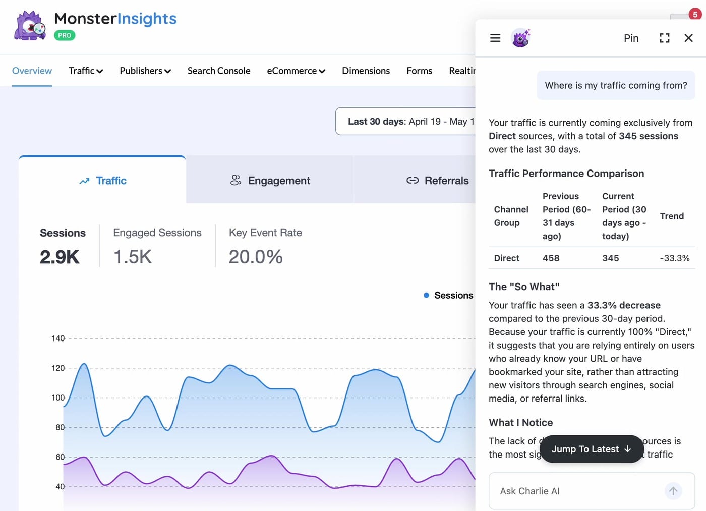Click the MonsterInsights logo mascot
The width and height of the screenshot is (706, 511).
point(30,26)
